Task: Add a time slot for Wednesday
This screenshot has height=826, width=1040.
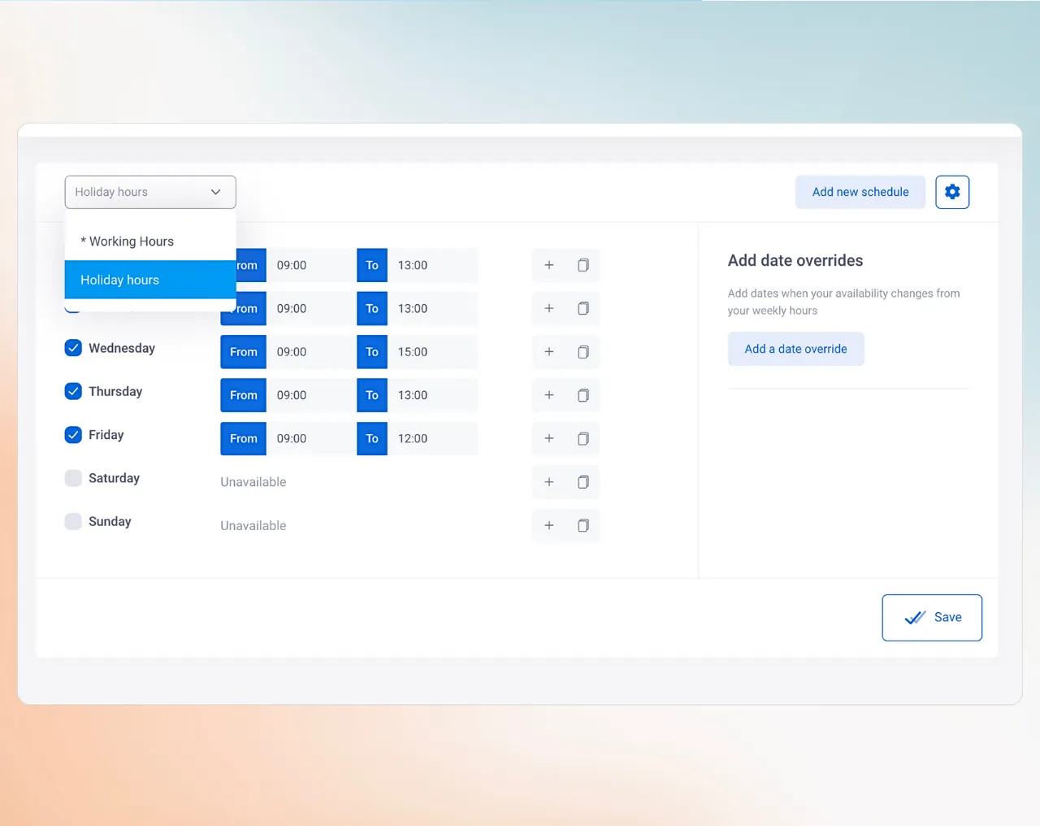Action: click(x=549, y=352)
